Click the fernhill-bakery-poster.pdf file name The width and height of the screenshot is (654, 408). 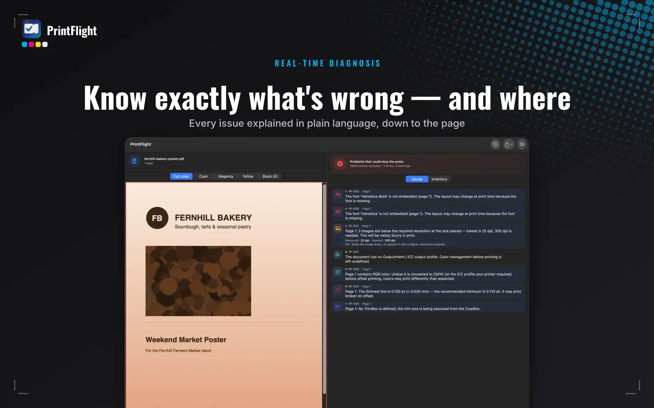click(x=164, y=159)
